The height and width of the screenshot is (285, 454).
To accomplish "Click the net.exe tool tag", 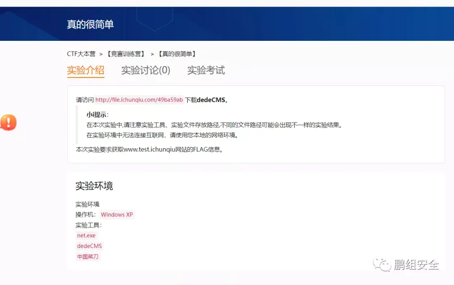I will pyautogui.click(x=86, y=235).
